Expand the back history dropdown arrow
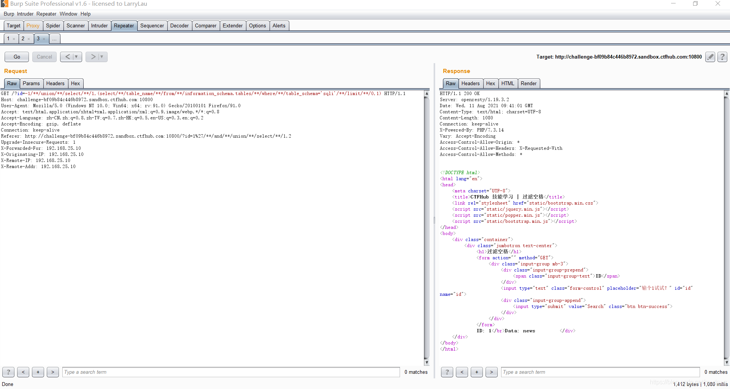This screenshot has width=730, height=389. click(x=77, y=57)
